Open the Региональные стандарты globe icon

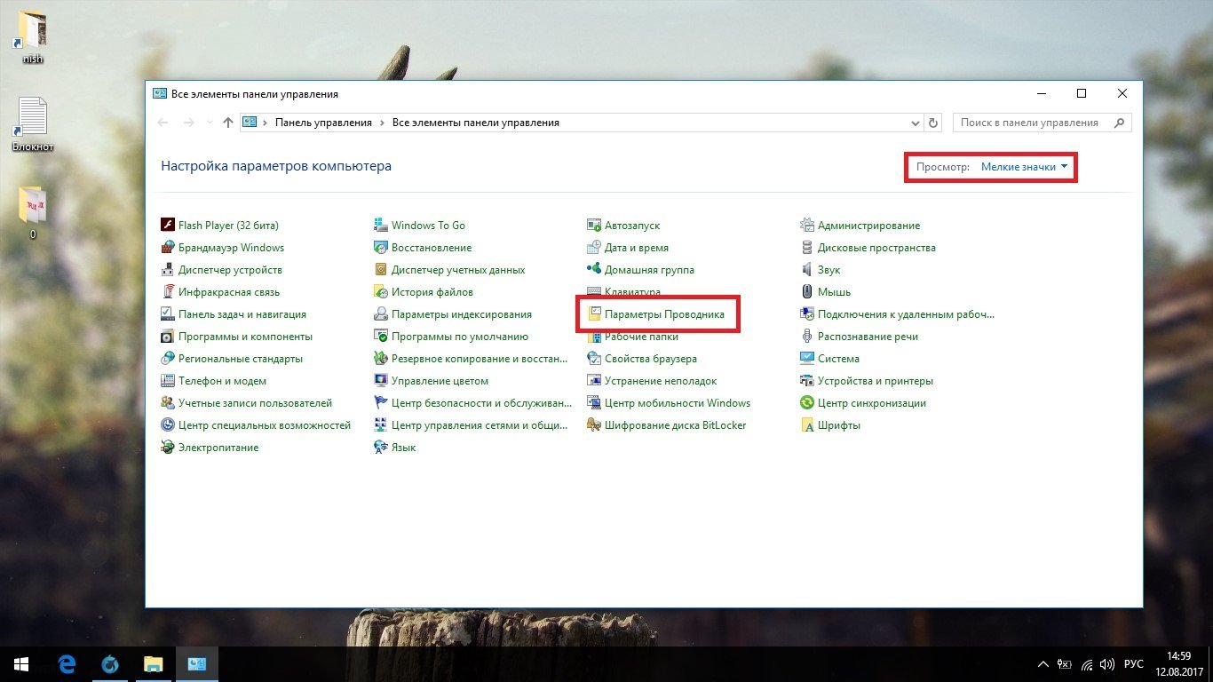point(168,359)
